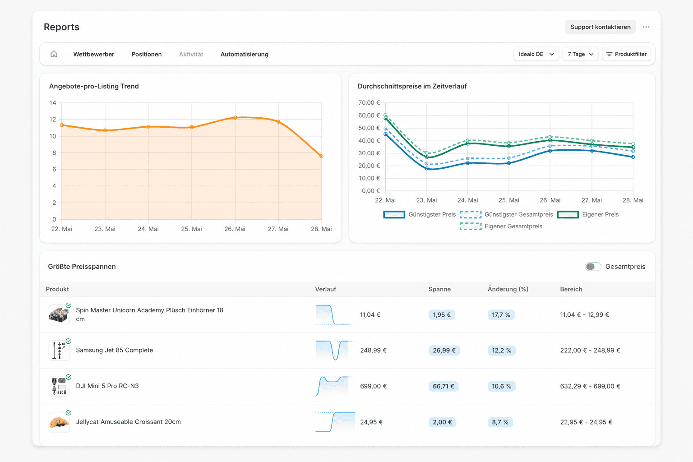Open the Automatisierung tab

[x=245, y=54]
